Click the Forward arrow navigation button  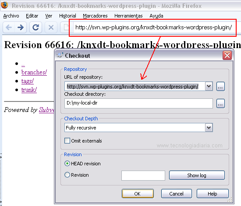coord(21,28)
